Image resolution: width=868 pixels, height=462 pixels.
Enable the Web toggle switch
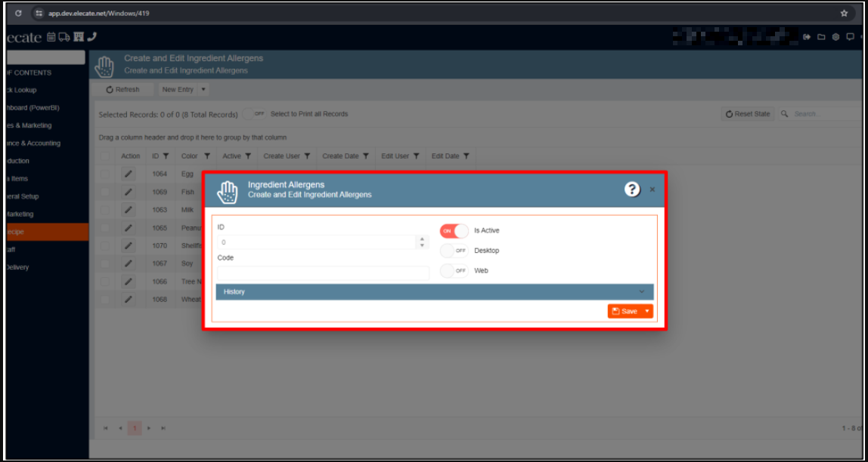(x=454, y=271)
